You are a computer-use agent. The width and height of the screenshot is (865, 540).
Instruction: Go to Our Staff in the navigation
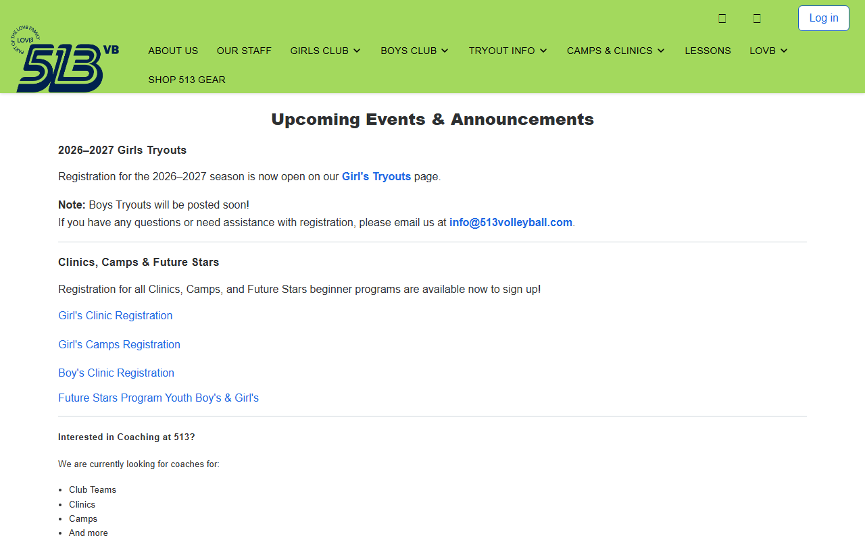(244, 51)
